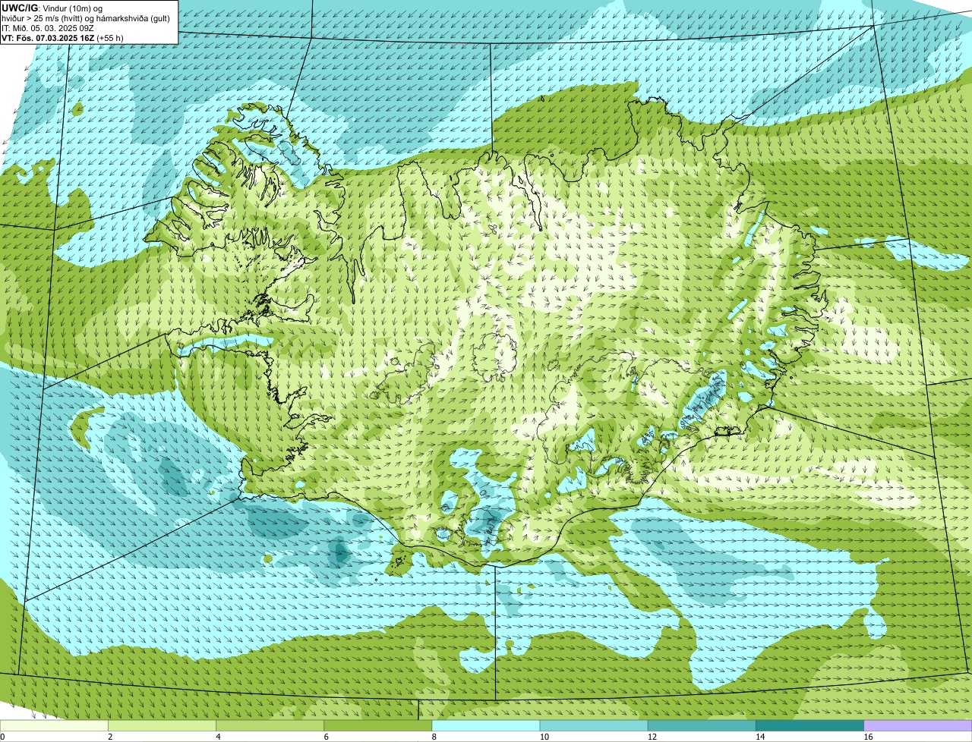Click the "hviður > 25 m/s (hvítt)" legend line
Image resolution: width=972 pixels, height=742 pixels.
point(87,17)
